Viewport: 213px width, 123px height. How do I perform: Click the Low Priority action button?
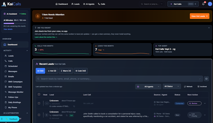coord(194,115)
